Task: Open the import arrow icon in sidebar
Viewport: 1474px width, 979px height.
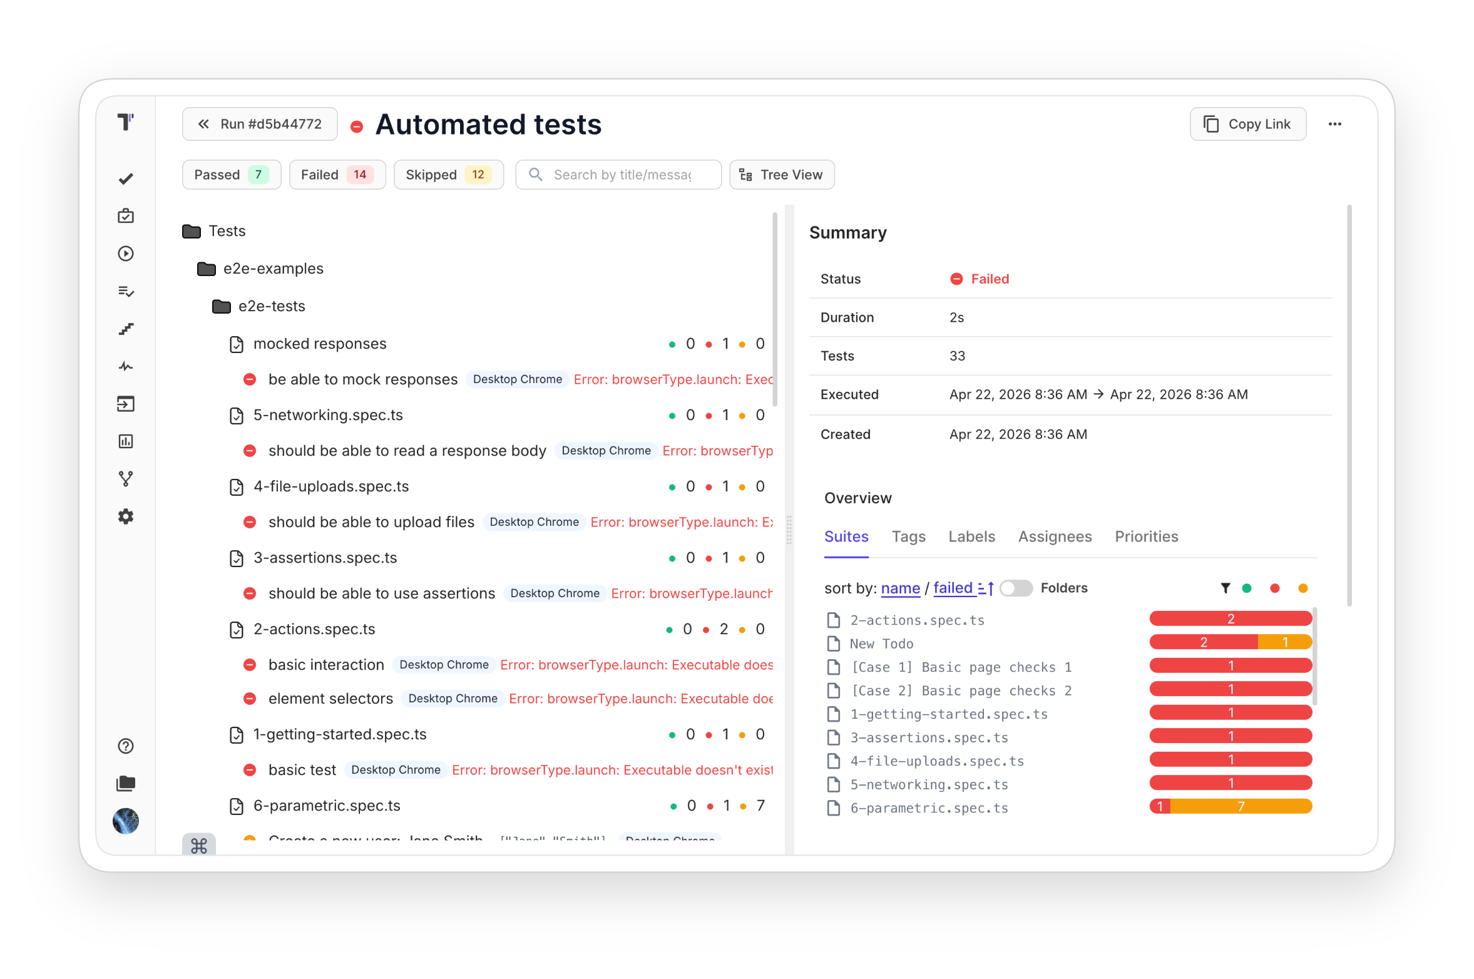Action: pyautogui.click(x=126, y=404)
